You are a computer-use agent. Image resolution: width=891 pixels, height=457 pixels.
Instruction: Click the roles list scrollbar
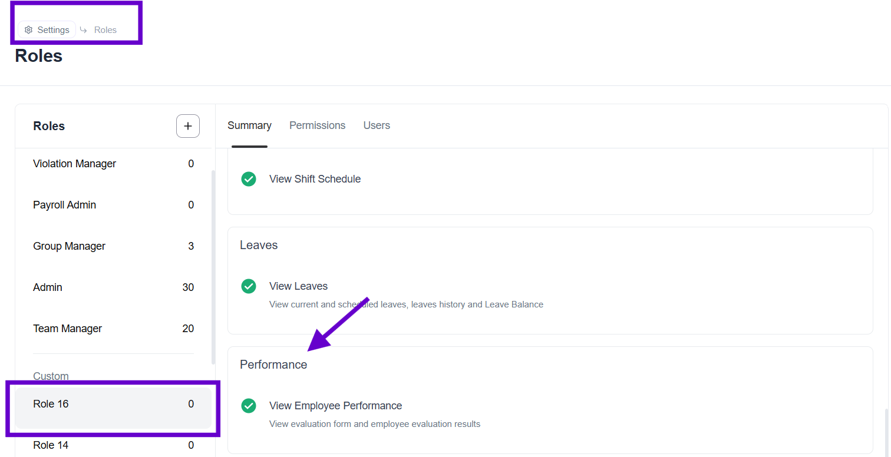click(213, 265)
